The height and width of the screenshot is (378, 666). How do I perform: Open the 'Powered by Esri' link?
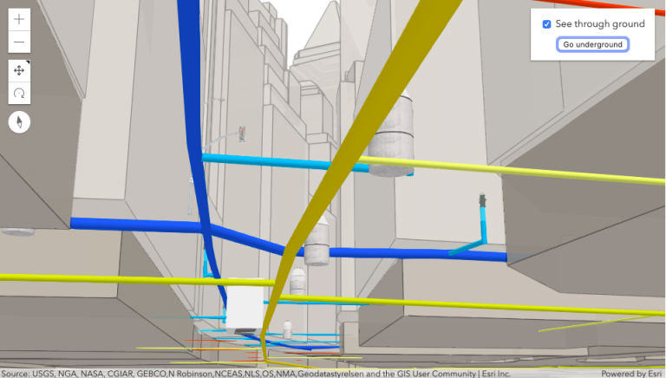pyautogui.click(x=630, y=374)
